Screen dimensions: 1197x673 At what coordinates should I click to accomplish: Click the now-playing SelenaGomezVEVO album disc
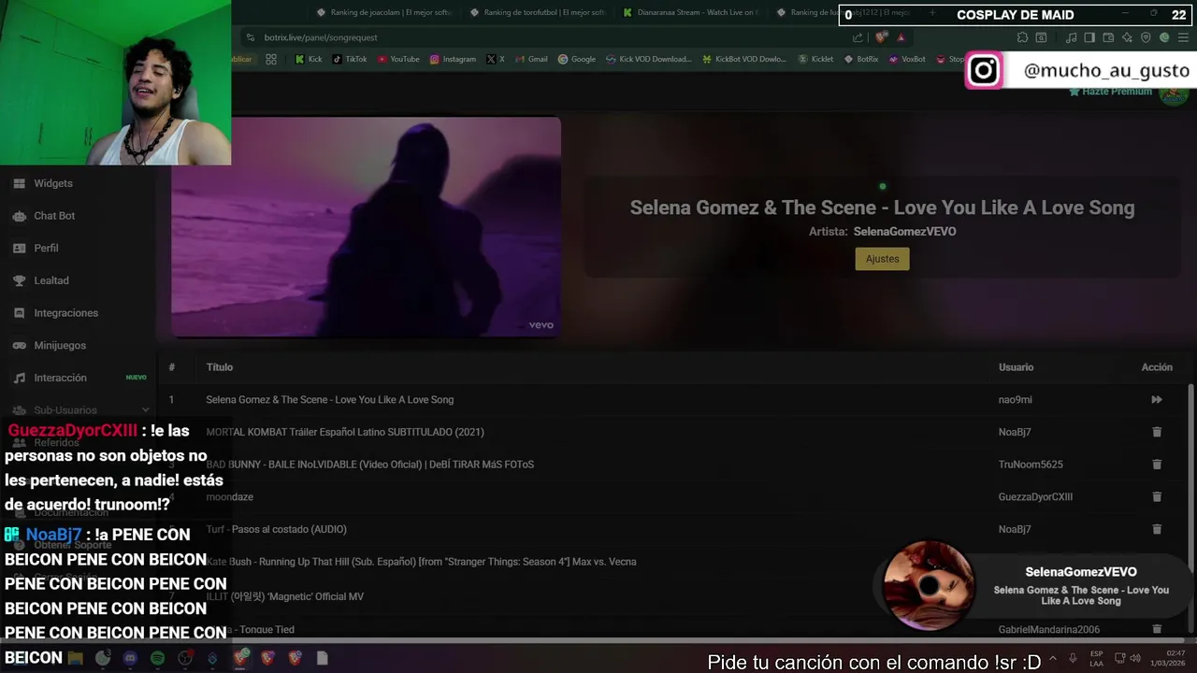928,586
